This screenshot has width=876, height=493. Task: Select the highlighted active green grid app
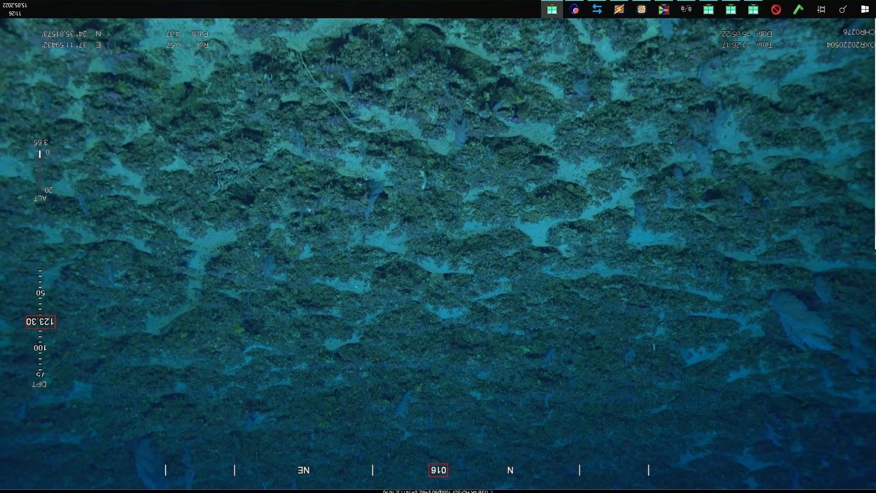pyautogui.click(x=552, y=9)
